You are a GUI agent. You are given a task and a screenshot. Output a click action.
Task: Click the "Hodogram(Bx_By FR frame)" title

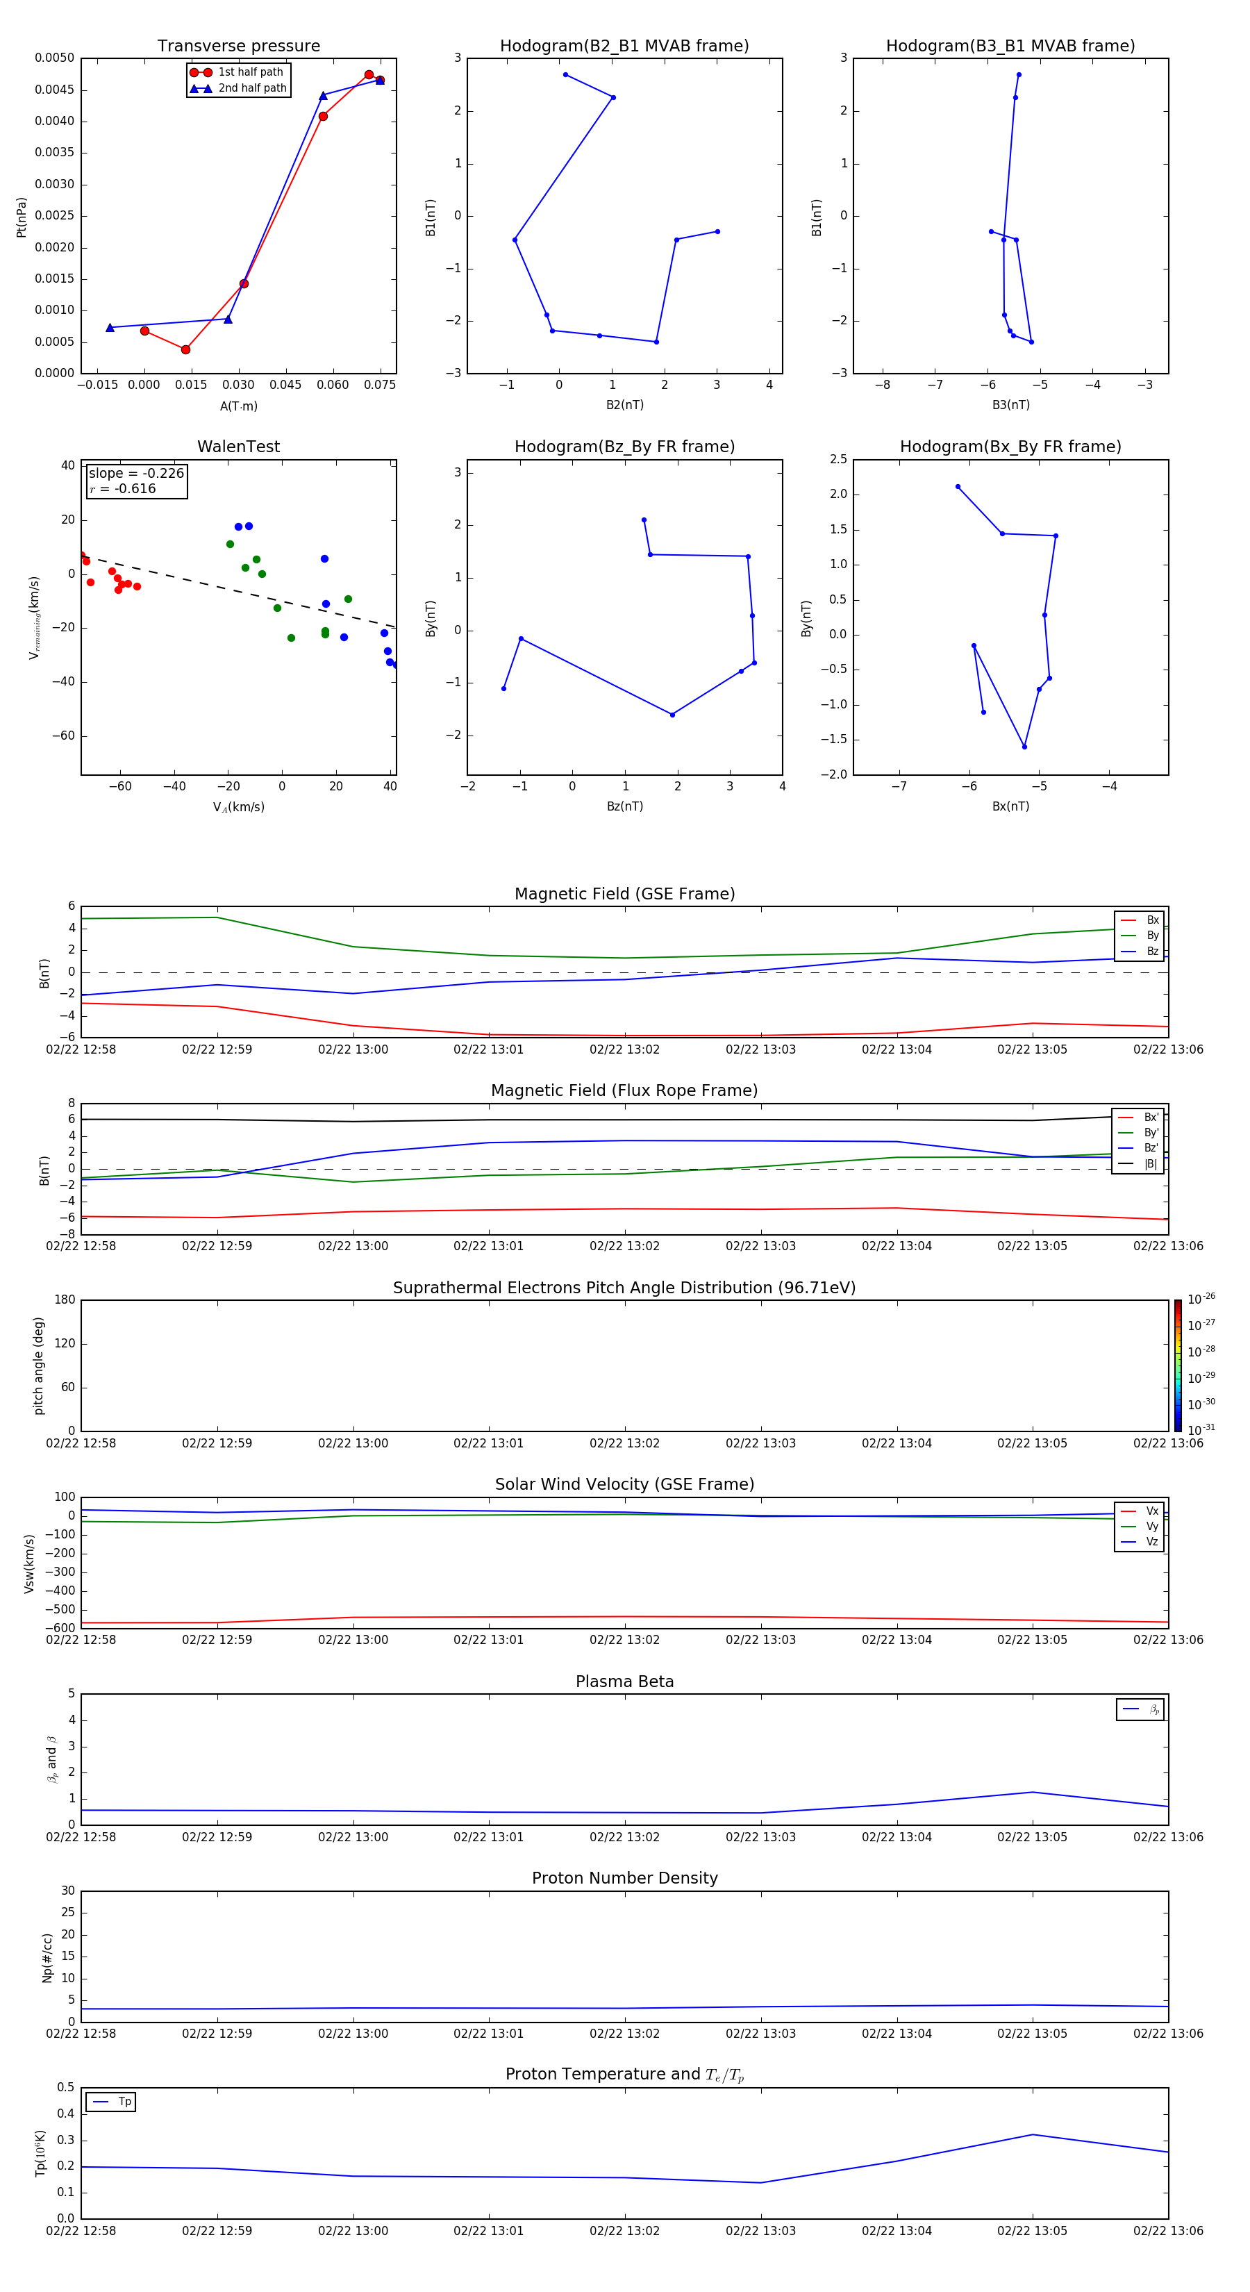pos(1010,447)
